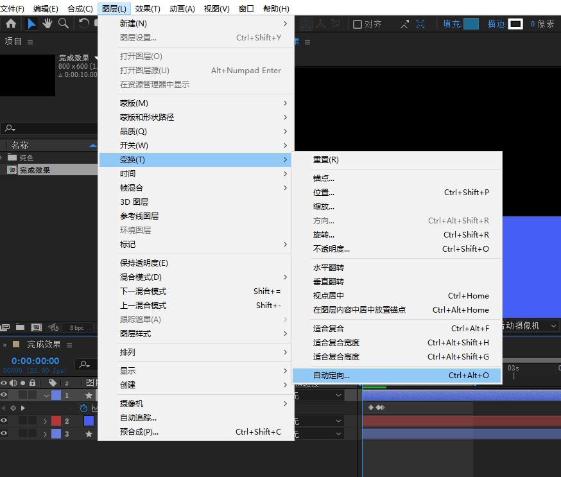Open the 摄像机 submenu
561x477 pixels.
point(196,403)
